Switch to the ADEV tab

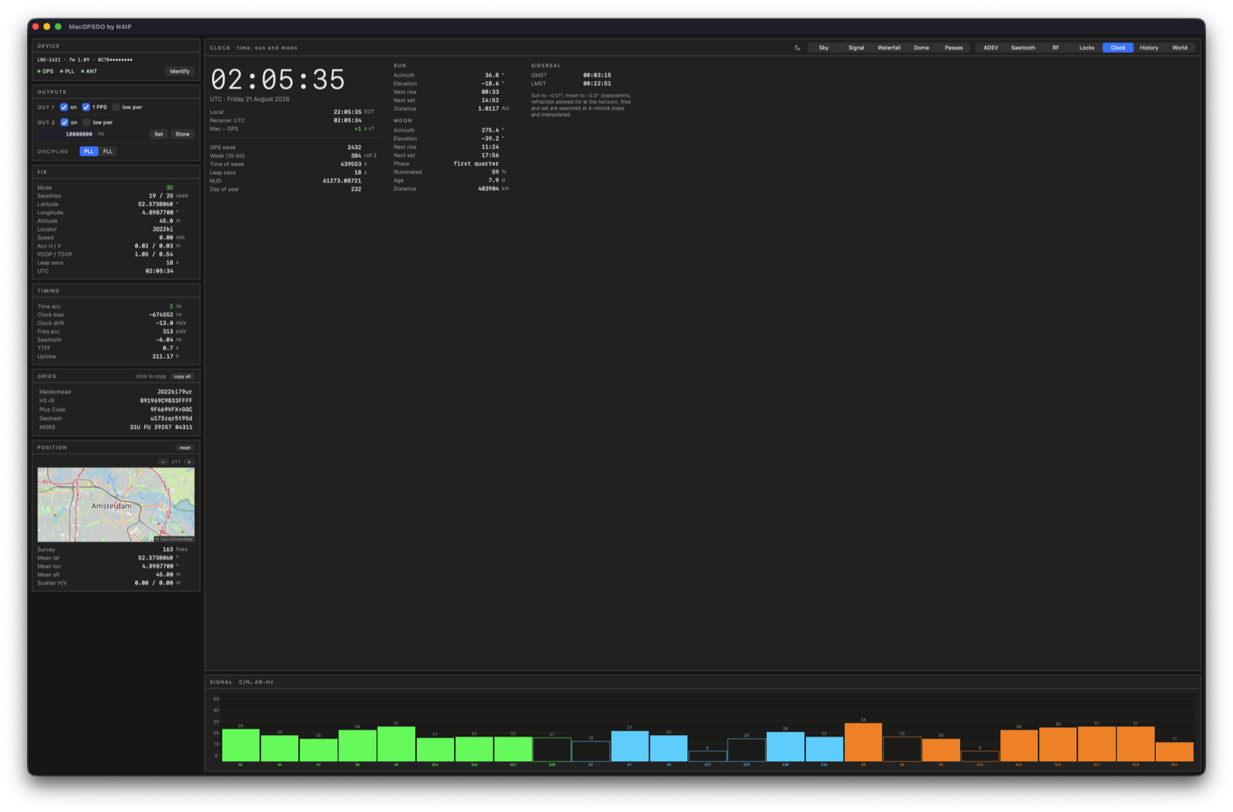tap(990, 48)
